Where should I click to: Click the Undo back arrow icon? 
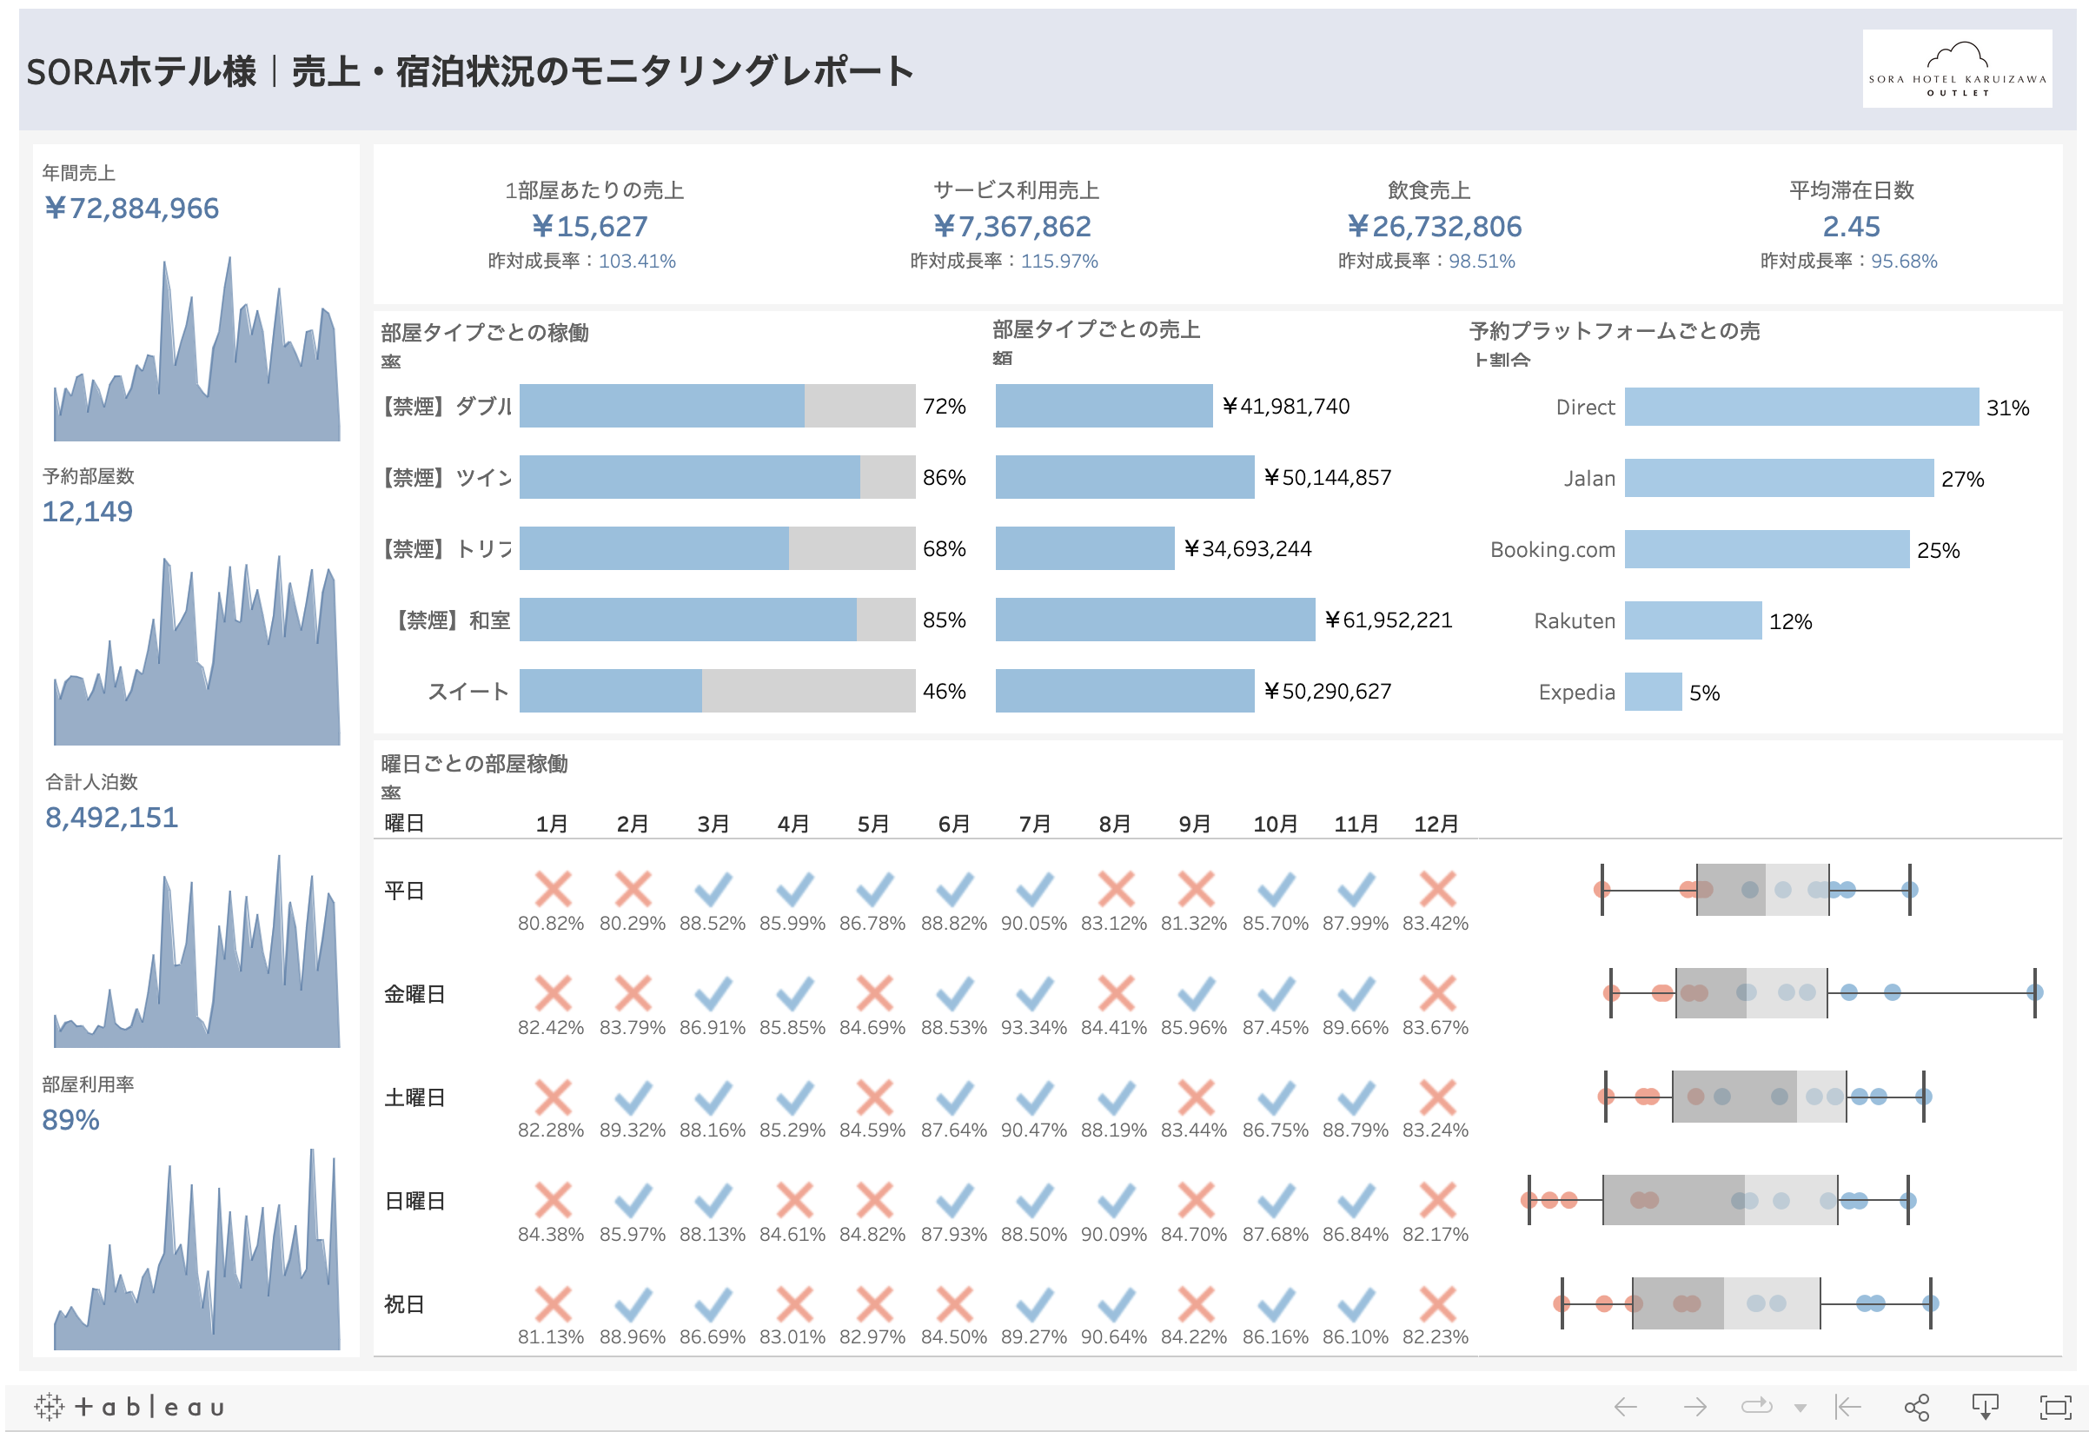[1624, 1406]
